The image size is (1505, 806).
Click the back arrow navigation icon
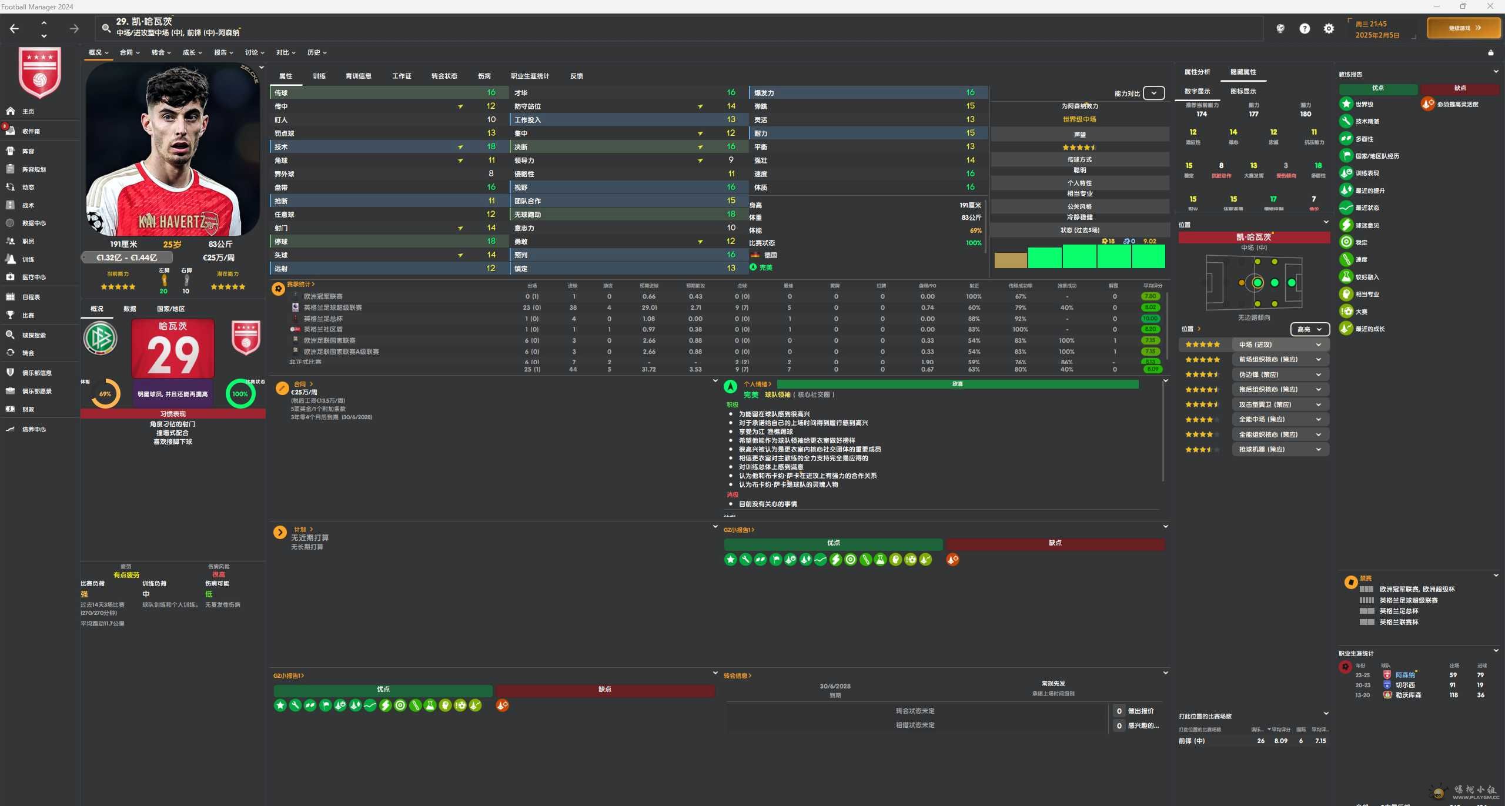15,28
